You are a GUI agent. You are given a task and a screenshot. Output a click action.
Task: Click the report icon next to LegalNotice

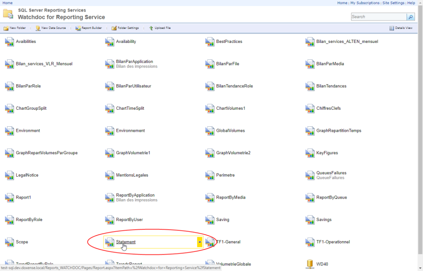[x=9, y=175]
